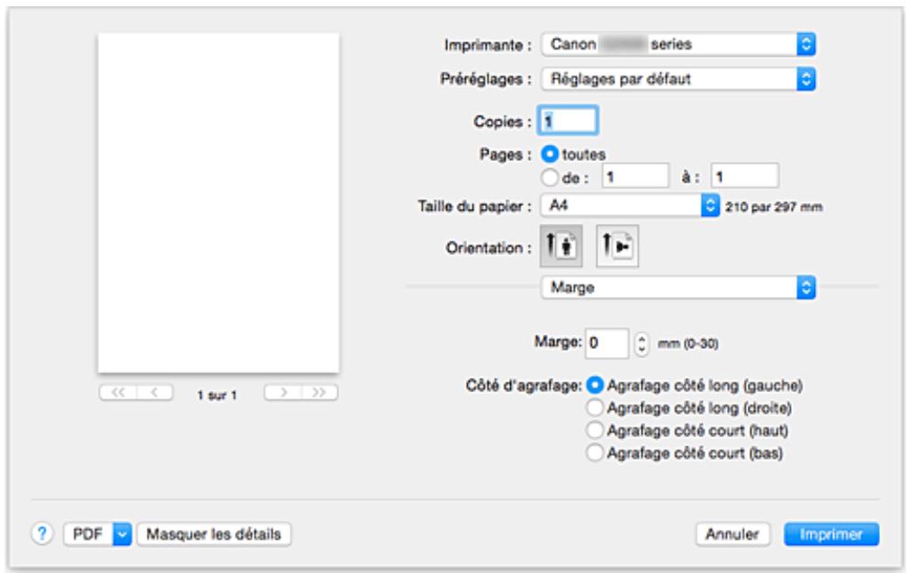This screenshot has height=573, width=906.
Task: Click the Imprimer button
Action: [830, 533]
